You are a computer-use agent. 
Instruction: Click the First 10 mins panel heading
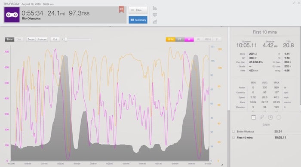point(265,32)
